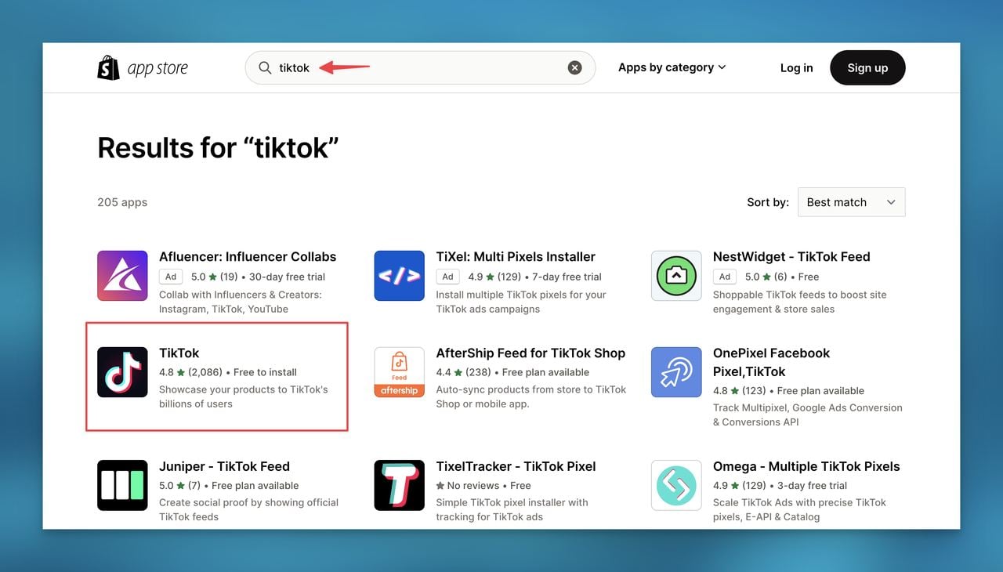Click the 205 apps result count

tap(122, 202)
